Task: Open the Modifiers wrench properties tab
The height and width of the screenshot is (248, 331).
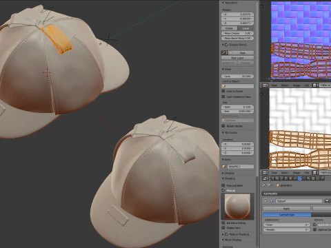Action: 300,178
